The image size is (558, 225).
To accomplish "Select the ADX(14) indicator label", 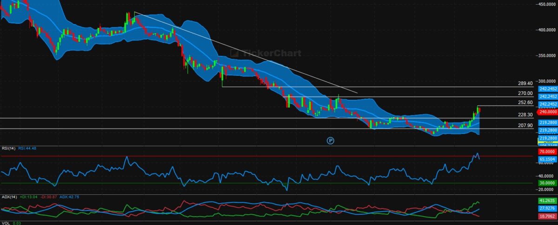I will click(9, 197).
